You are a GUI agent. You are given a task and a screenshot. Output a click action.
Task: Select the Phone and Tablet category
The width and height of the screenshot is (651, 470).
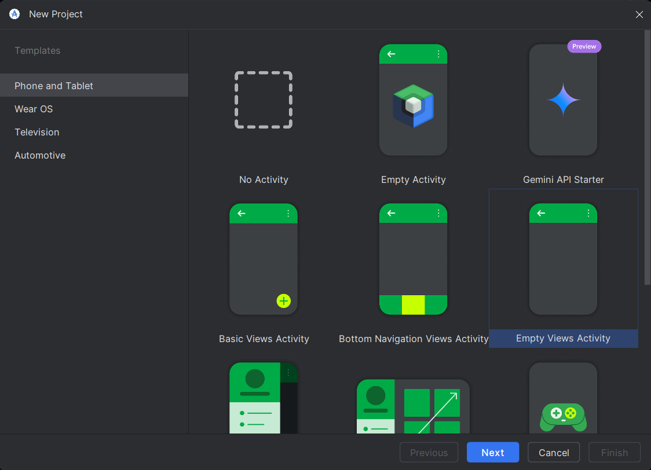(x=53, y=85)
